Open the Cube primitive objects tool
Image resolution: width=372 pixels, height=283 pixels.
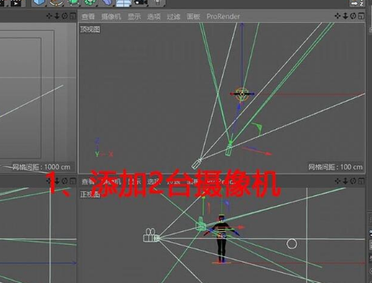(x=39, y=2)
